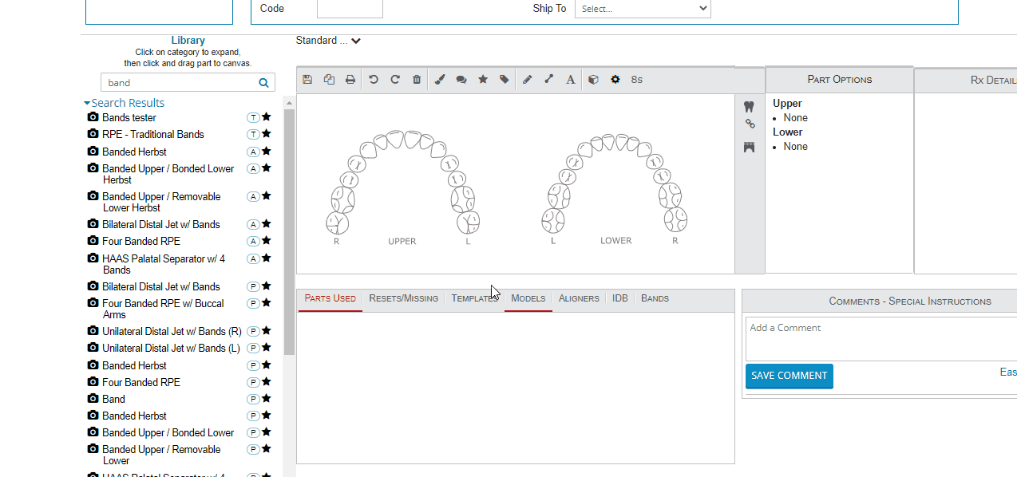This screenshot has height=477, width=1017.
Task: Select the paintbrush tool
Action: click(x=440, y=80)
